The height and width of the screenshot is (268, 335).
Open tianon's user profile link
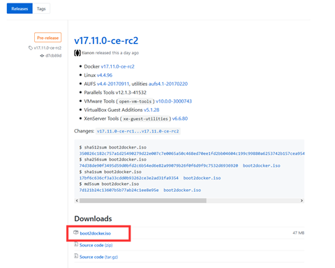[88, 53]
